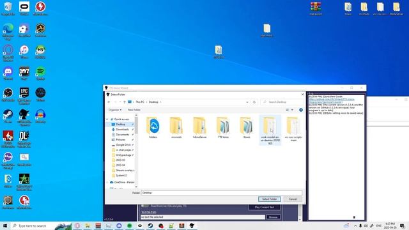The width and height of the screenshot is (409, 230).
Task: Open the Organize dropdown menu
Action: [115, 110]
